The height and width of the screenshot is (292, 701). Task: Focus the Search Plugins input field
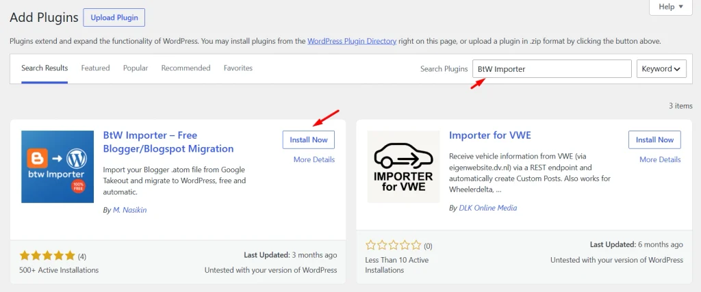(x=552, y=69)
